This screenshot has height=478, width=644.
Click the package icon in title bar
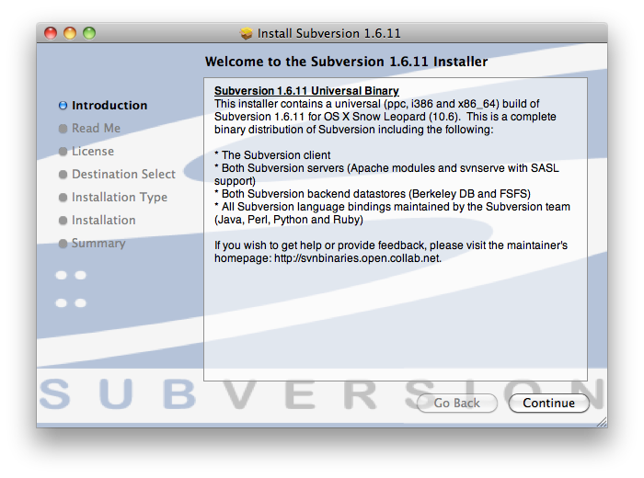tap(246, 33)
